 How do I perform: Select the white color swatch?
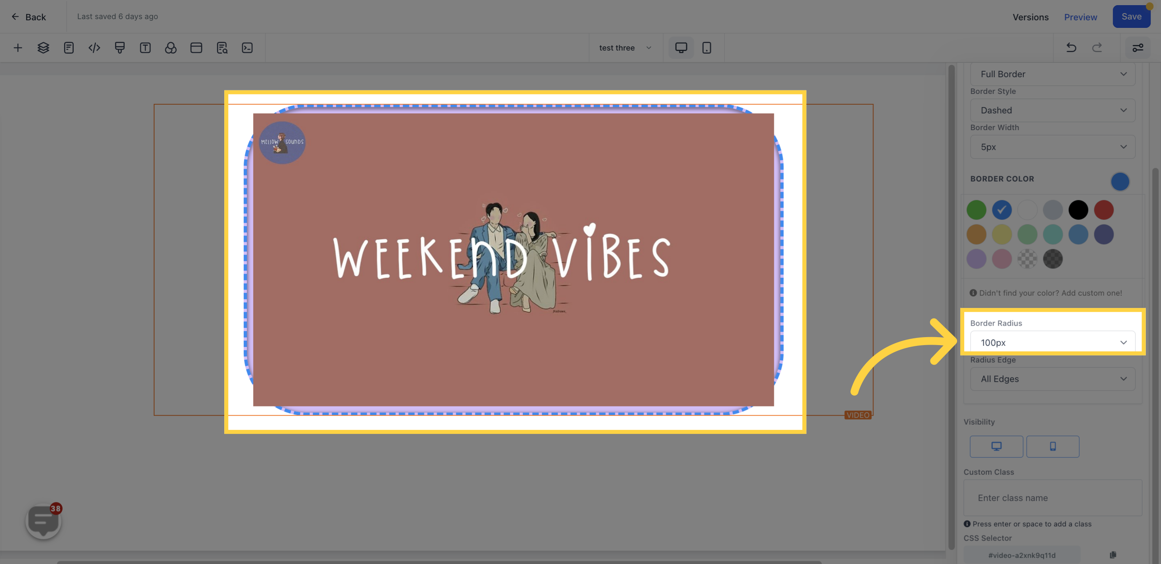[1027, 210]
